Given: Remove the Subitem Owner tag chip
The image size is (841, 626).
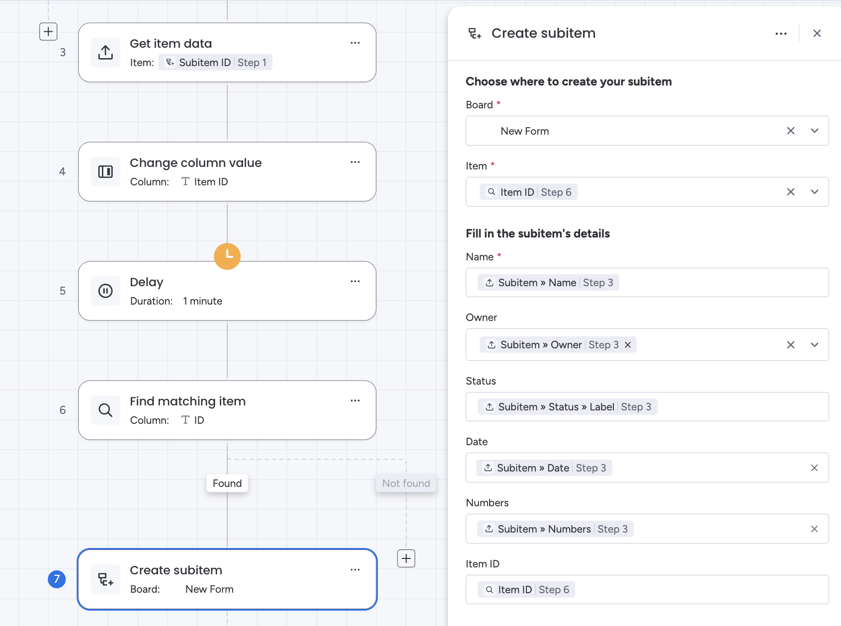Looking at the screenshot, I should tap(628, 345).
